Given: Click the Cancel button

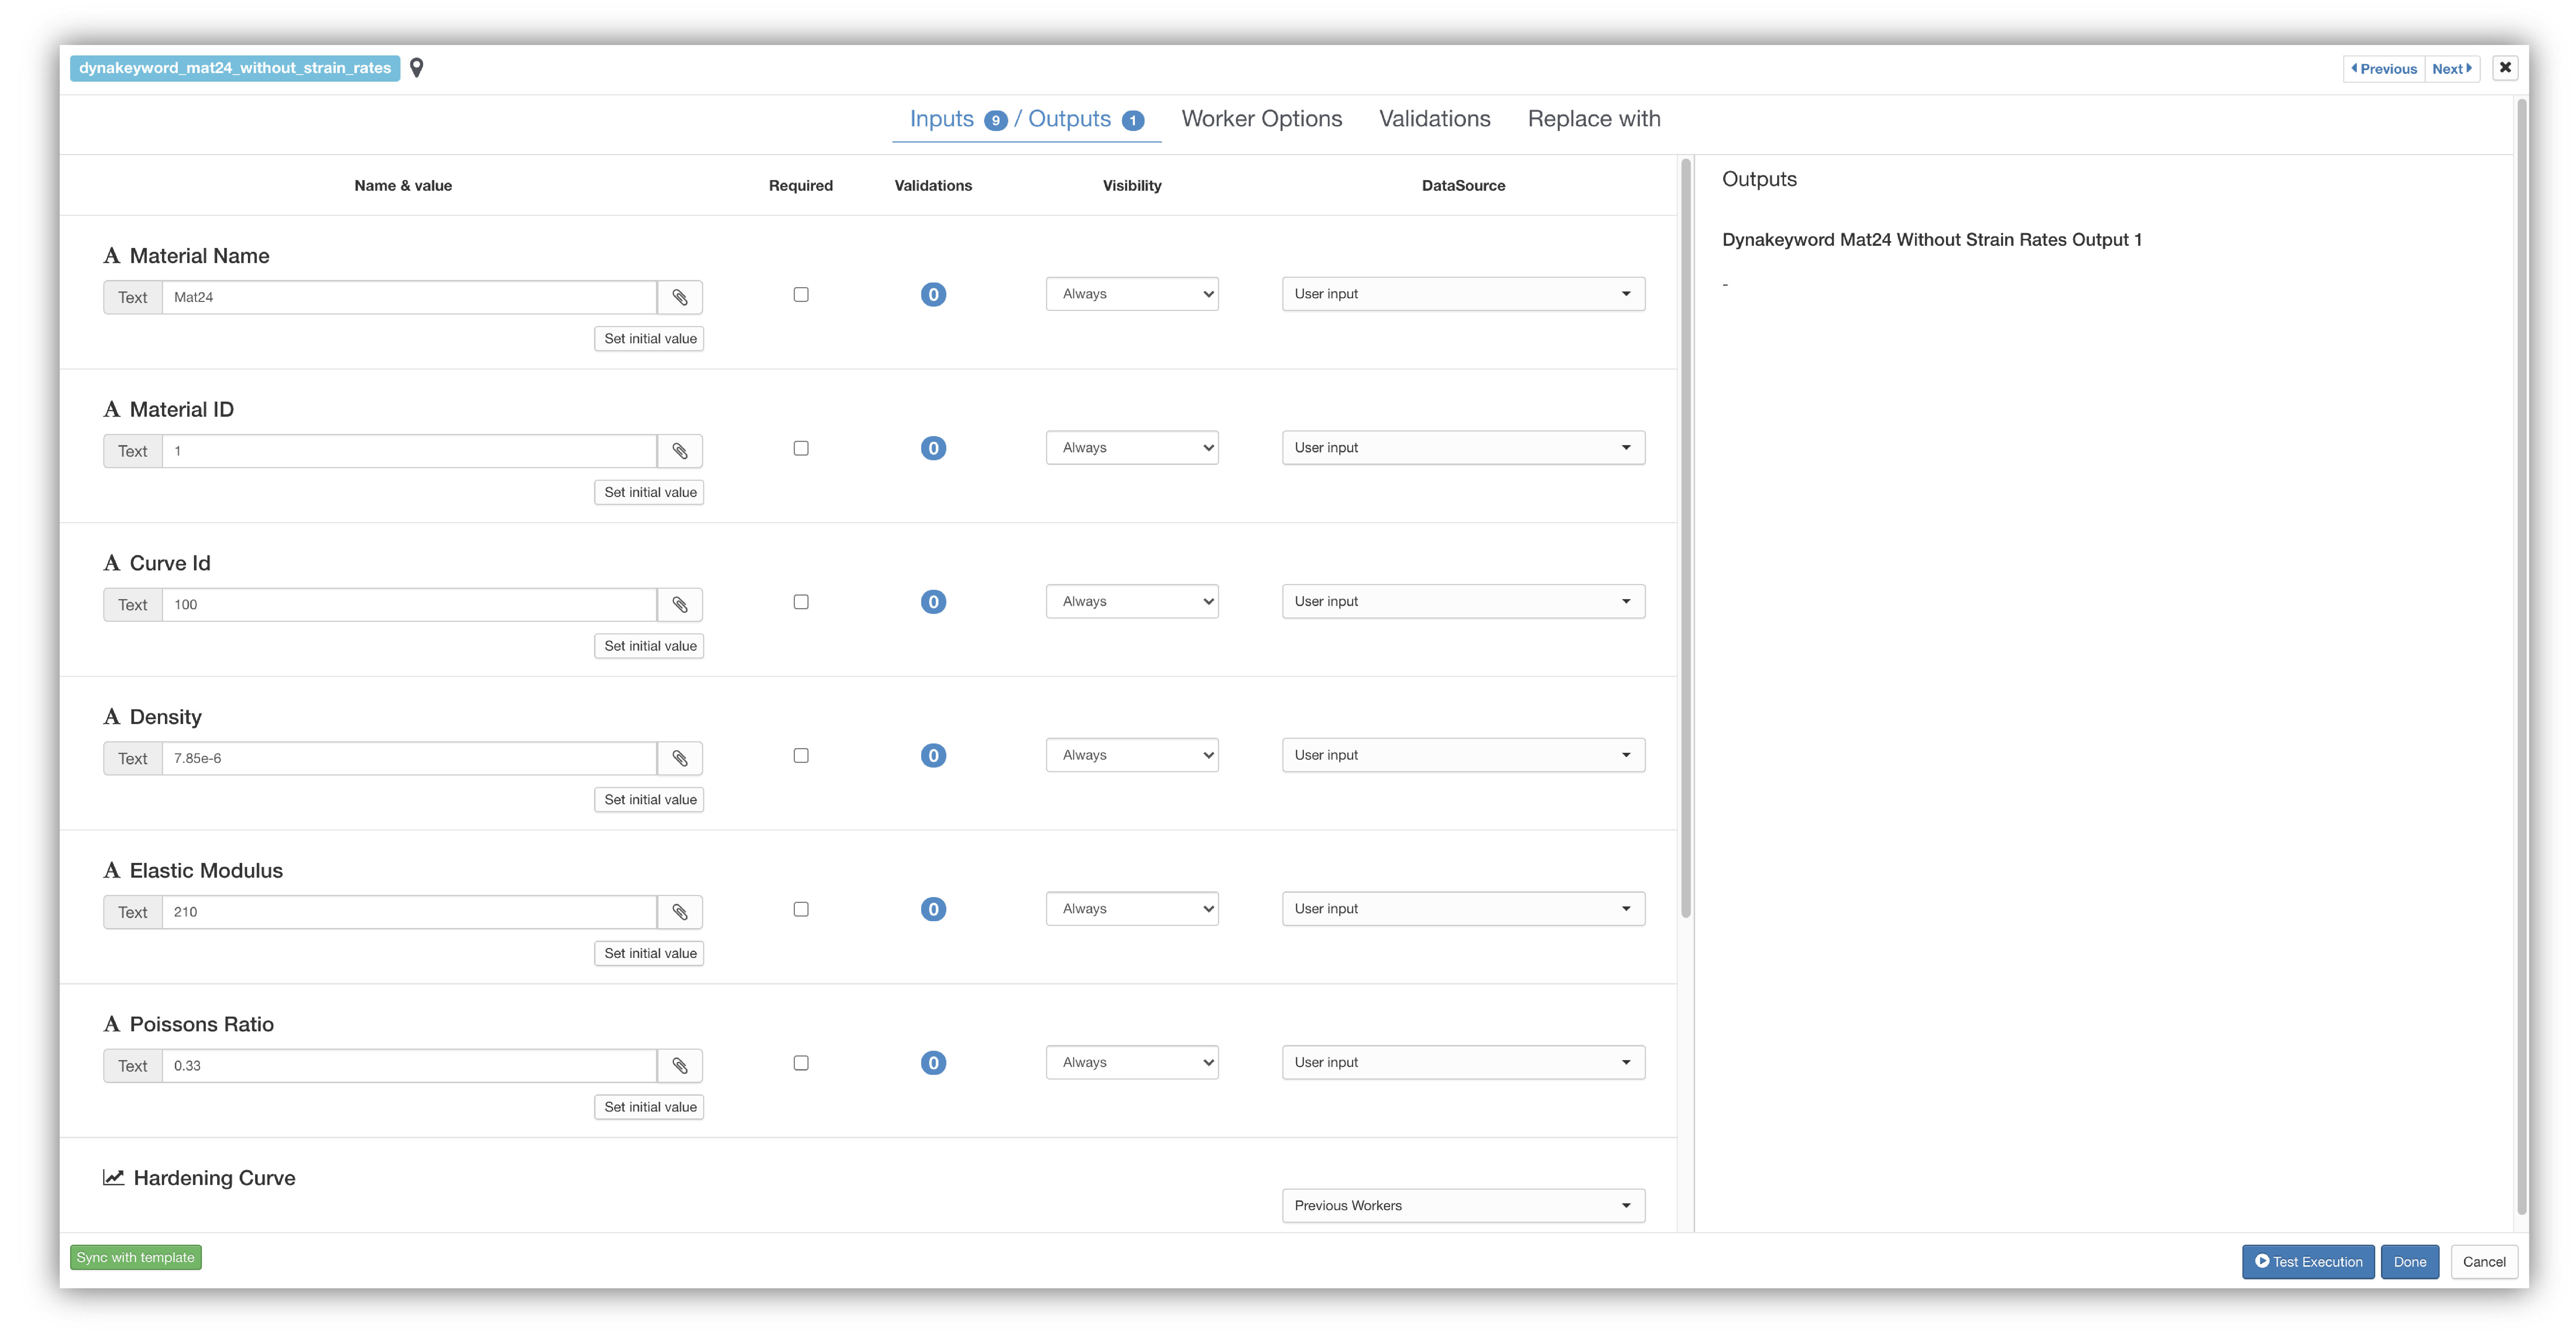Looking at the screenshot, I should [x=2483, y=1262].
